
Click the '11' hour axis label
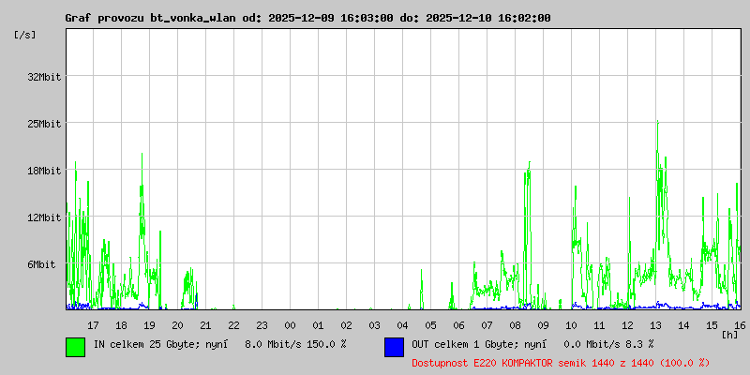coord(599,325)
